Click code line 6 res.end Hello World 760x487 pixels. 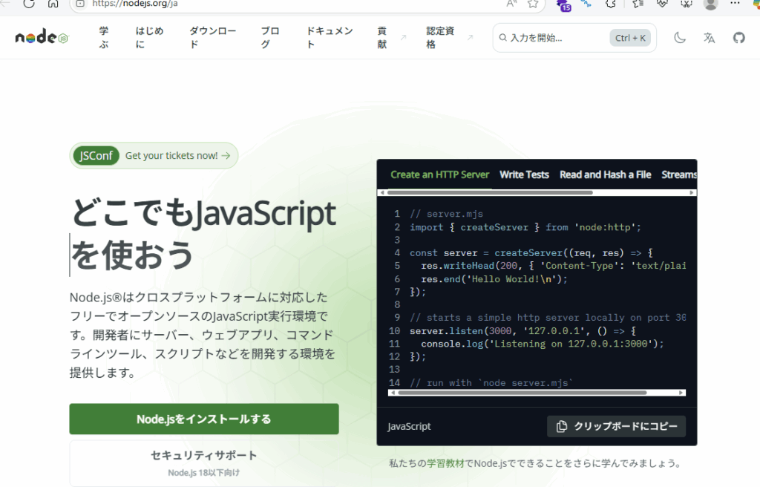click(x=494, y=279)
